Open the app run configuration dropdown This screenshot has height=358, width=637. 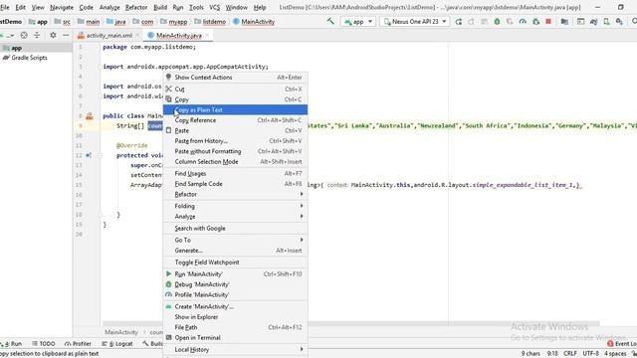[x=358, y=22]
